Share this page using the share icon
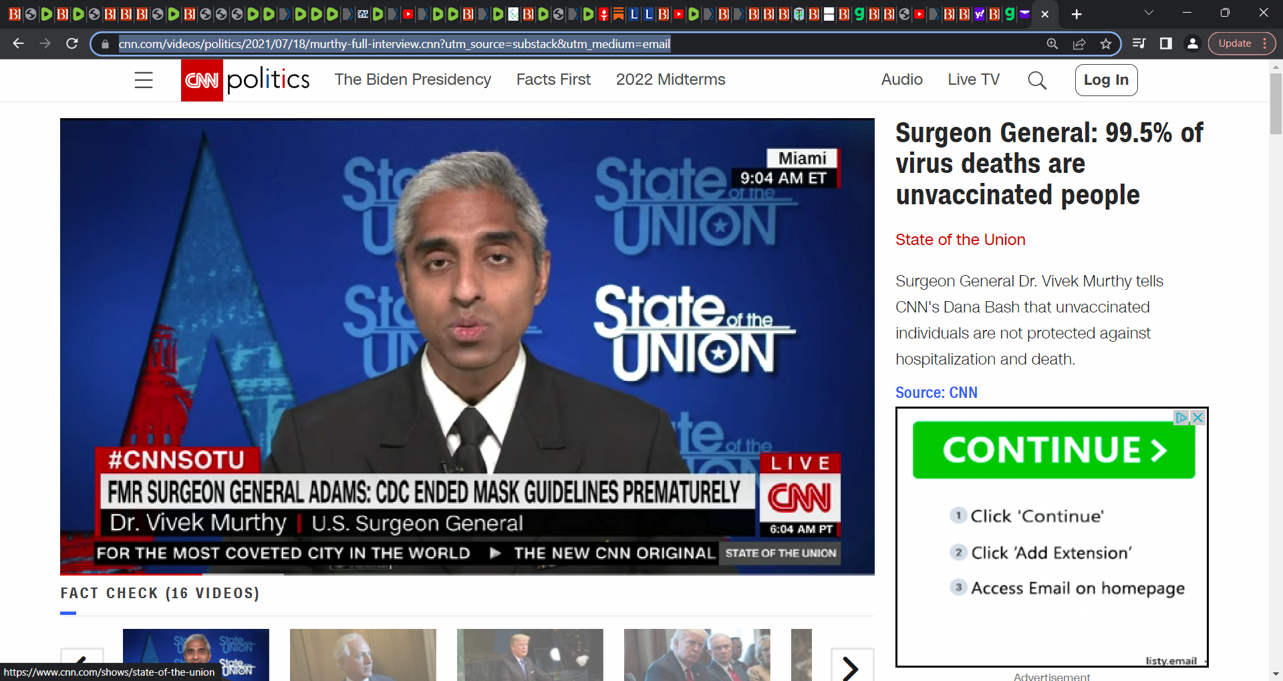The image size is (1283, 681). pyautogui.click(x=1079, y=43)
